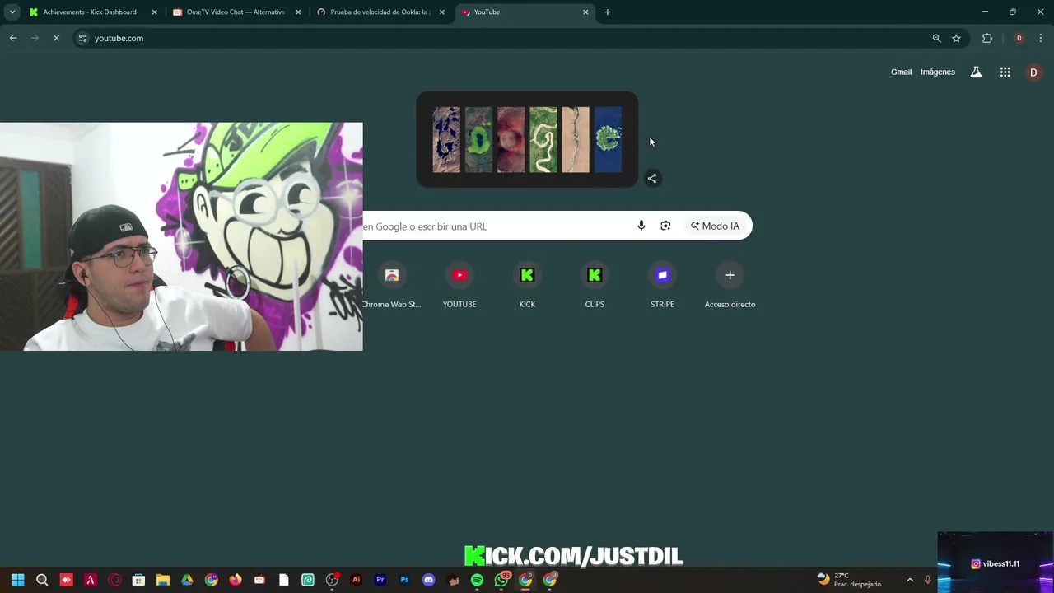
Task: Activate the Modo IA button
Action: (715, 226)
